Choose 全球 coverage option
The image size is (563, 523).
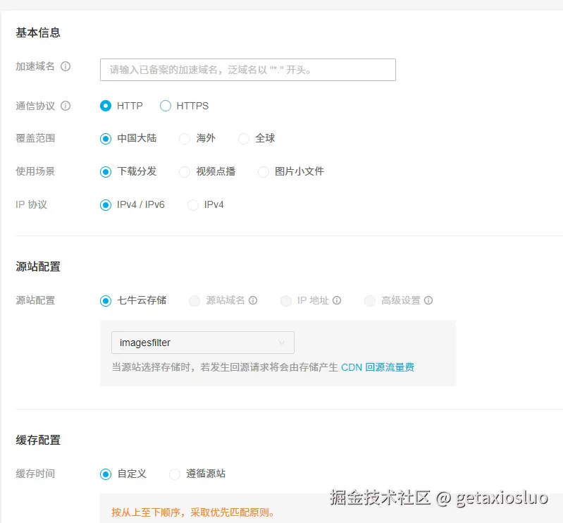point(243,139)
